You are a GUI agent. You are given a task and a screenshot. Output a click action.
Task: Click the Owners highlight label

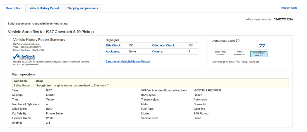click(x=157, y=52)
